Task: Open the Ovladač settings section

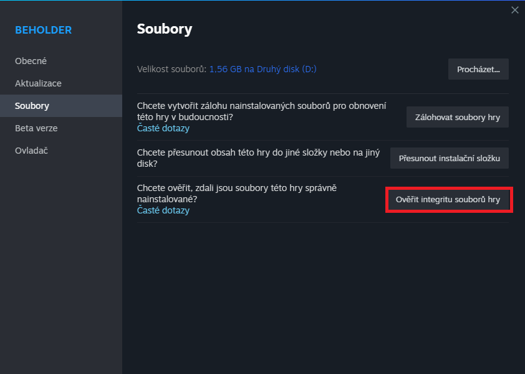Action: click(32, 151)
